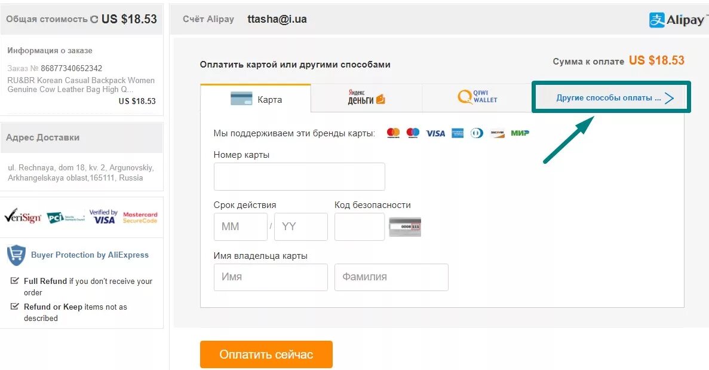Switch to the QIWI Wallet tab

click(x=477, y=97)
